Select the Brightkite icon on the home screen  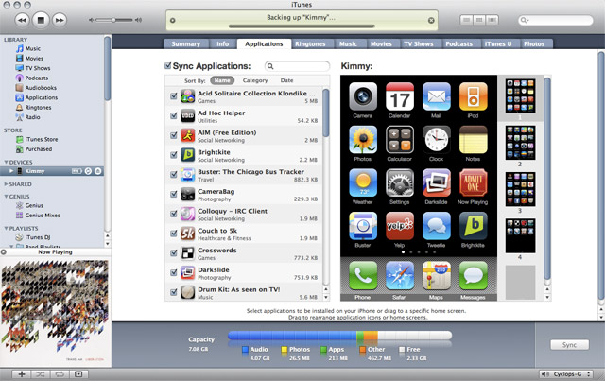coord(473,226)
